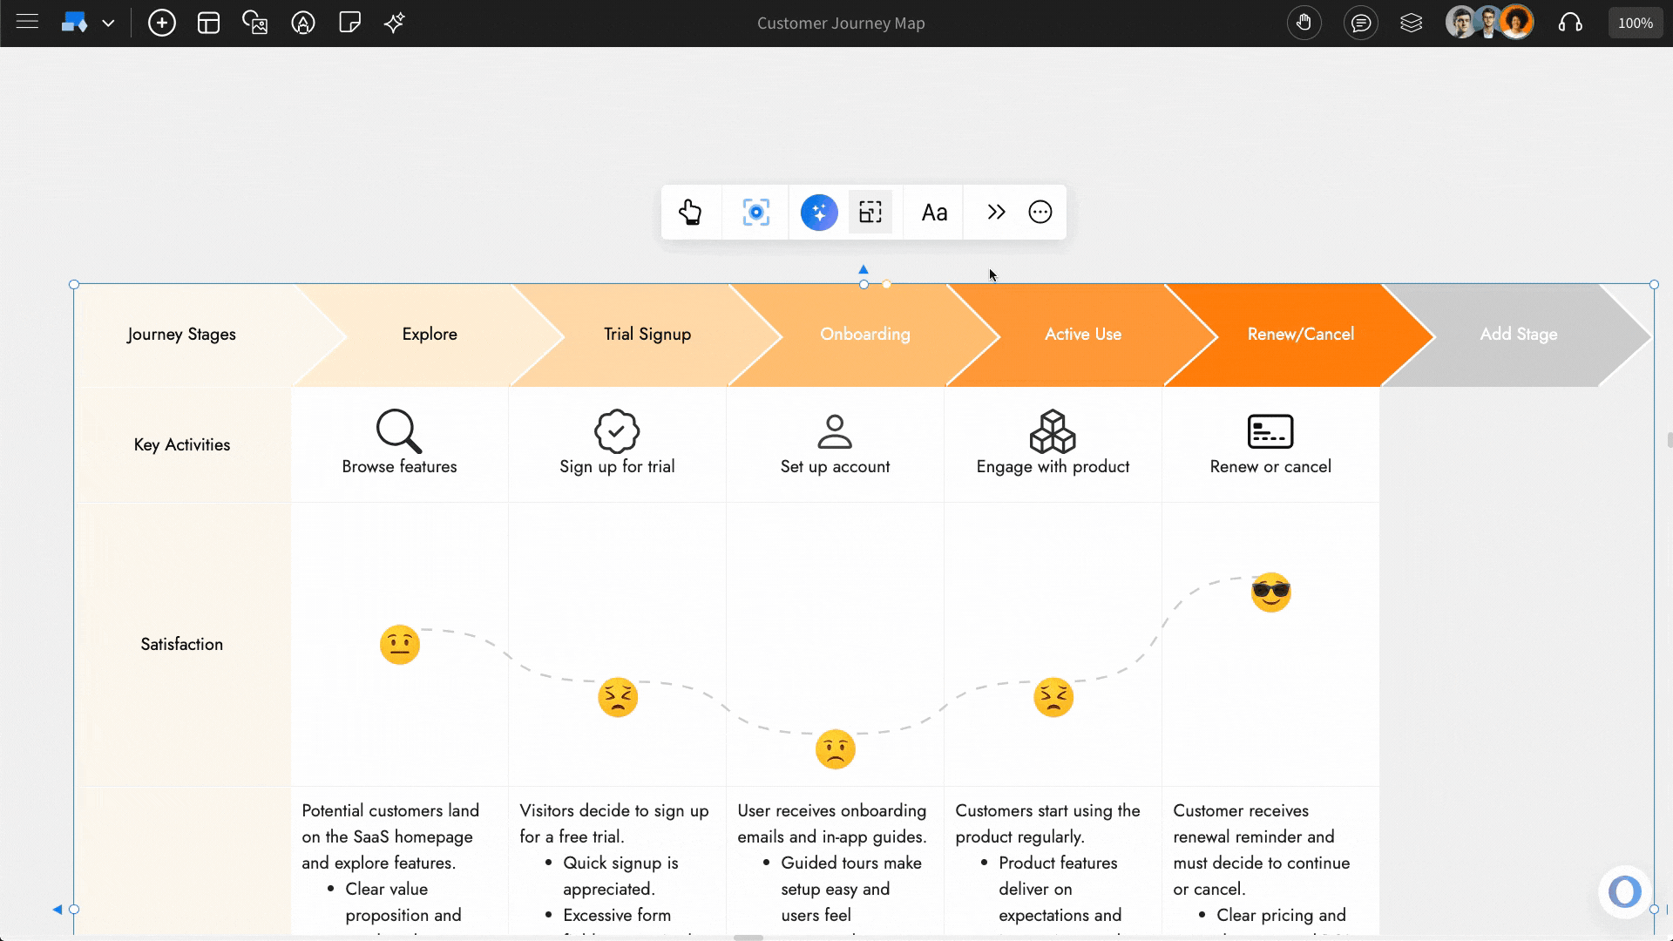This screenshot has height=941, width=1673.
Task: Start an audio session with the headphones icon
Action: tap(1570, 23)
